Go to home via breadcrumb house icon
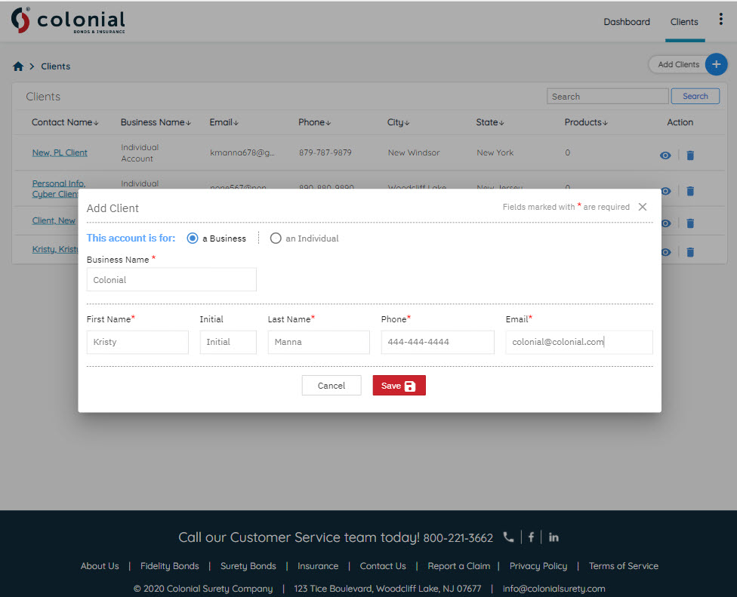Screen dimensions: 737x597 click(x=18, y=66)
